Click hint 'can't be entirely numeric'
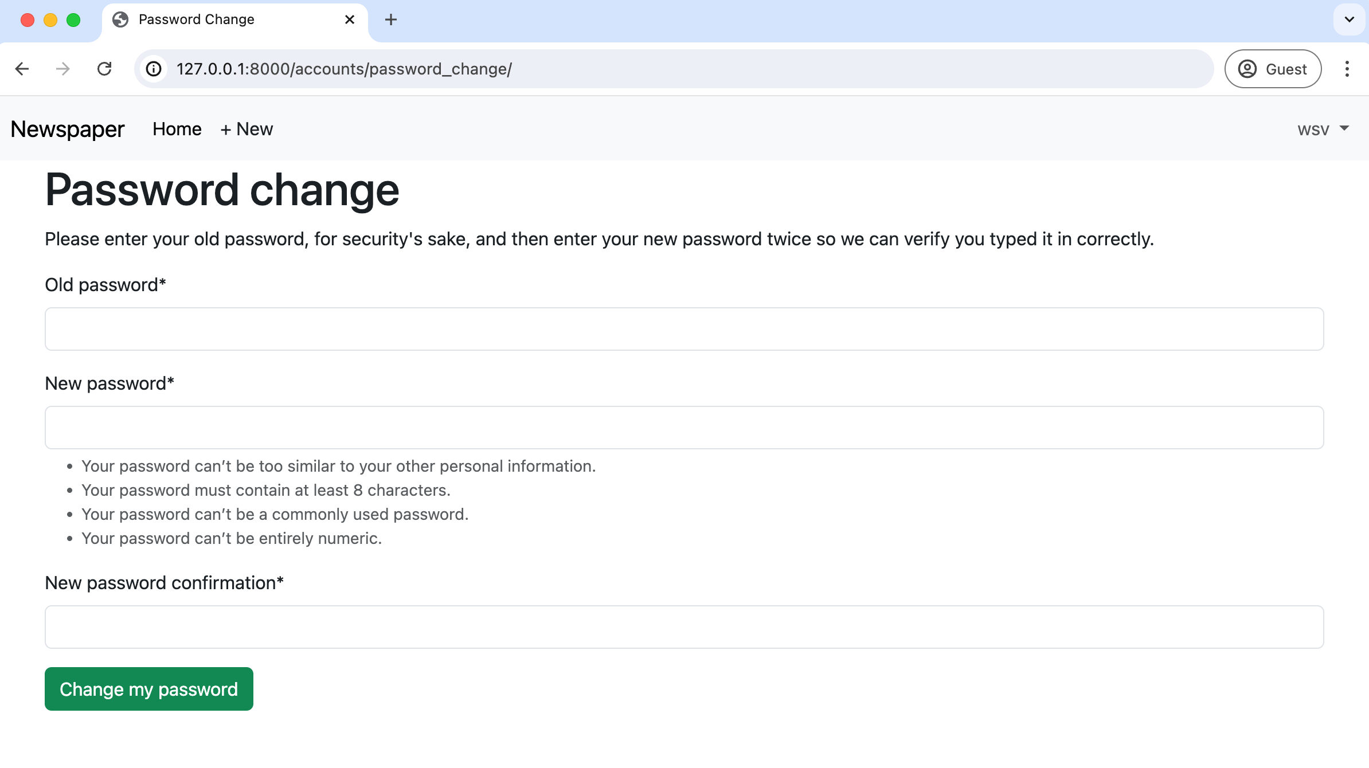This screenshot has height=768, width=1369. coord(232,538)
